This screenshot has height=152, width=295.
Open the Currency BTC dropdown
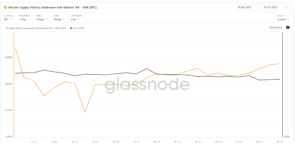(8, 18)
